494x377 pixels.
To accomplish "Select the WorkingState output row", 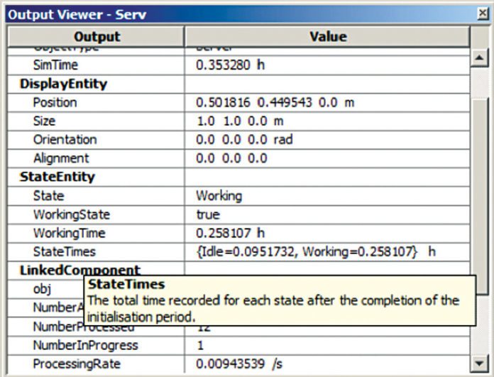I will point(71,214).
